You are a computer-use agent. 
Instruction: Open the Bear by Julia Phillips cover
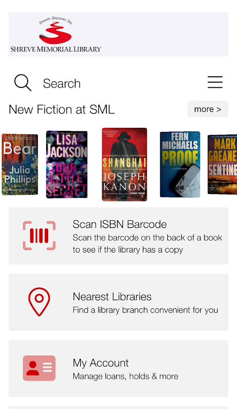pos(19,165)
